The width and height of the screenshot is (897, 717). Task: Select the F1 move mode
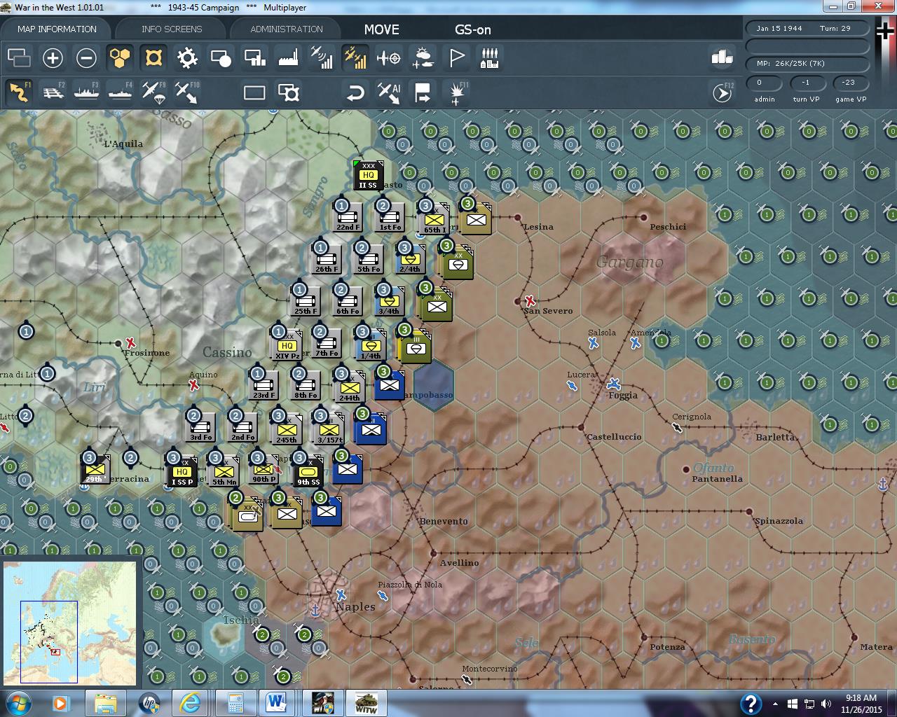[x=19, y=92]
